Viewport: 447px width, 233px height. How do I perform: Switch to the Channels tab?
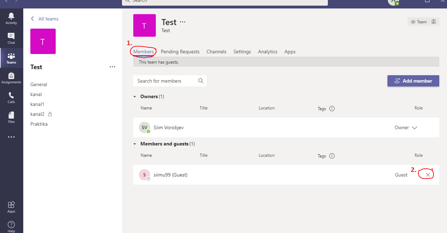(x=216, y=52)
